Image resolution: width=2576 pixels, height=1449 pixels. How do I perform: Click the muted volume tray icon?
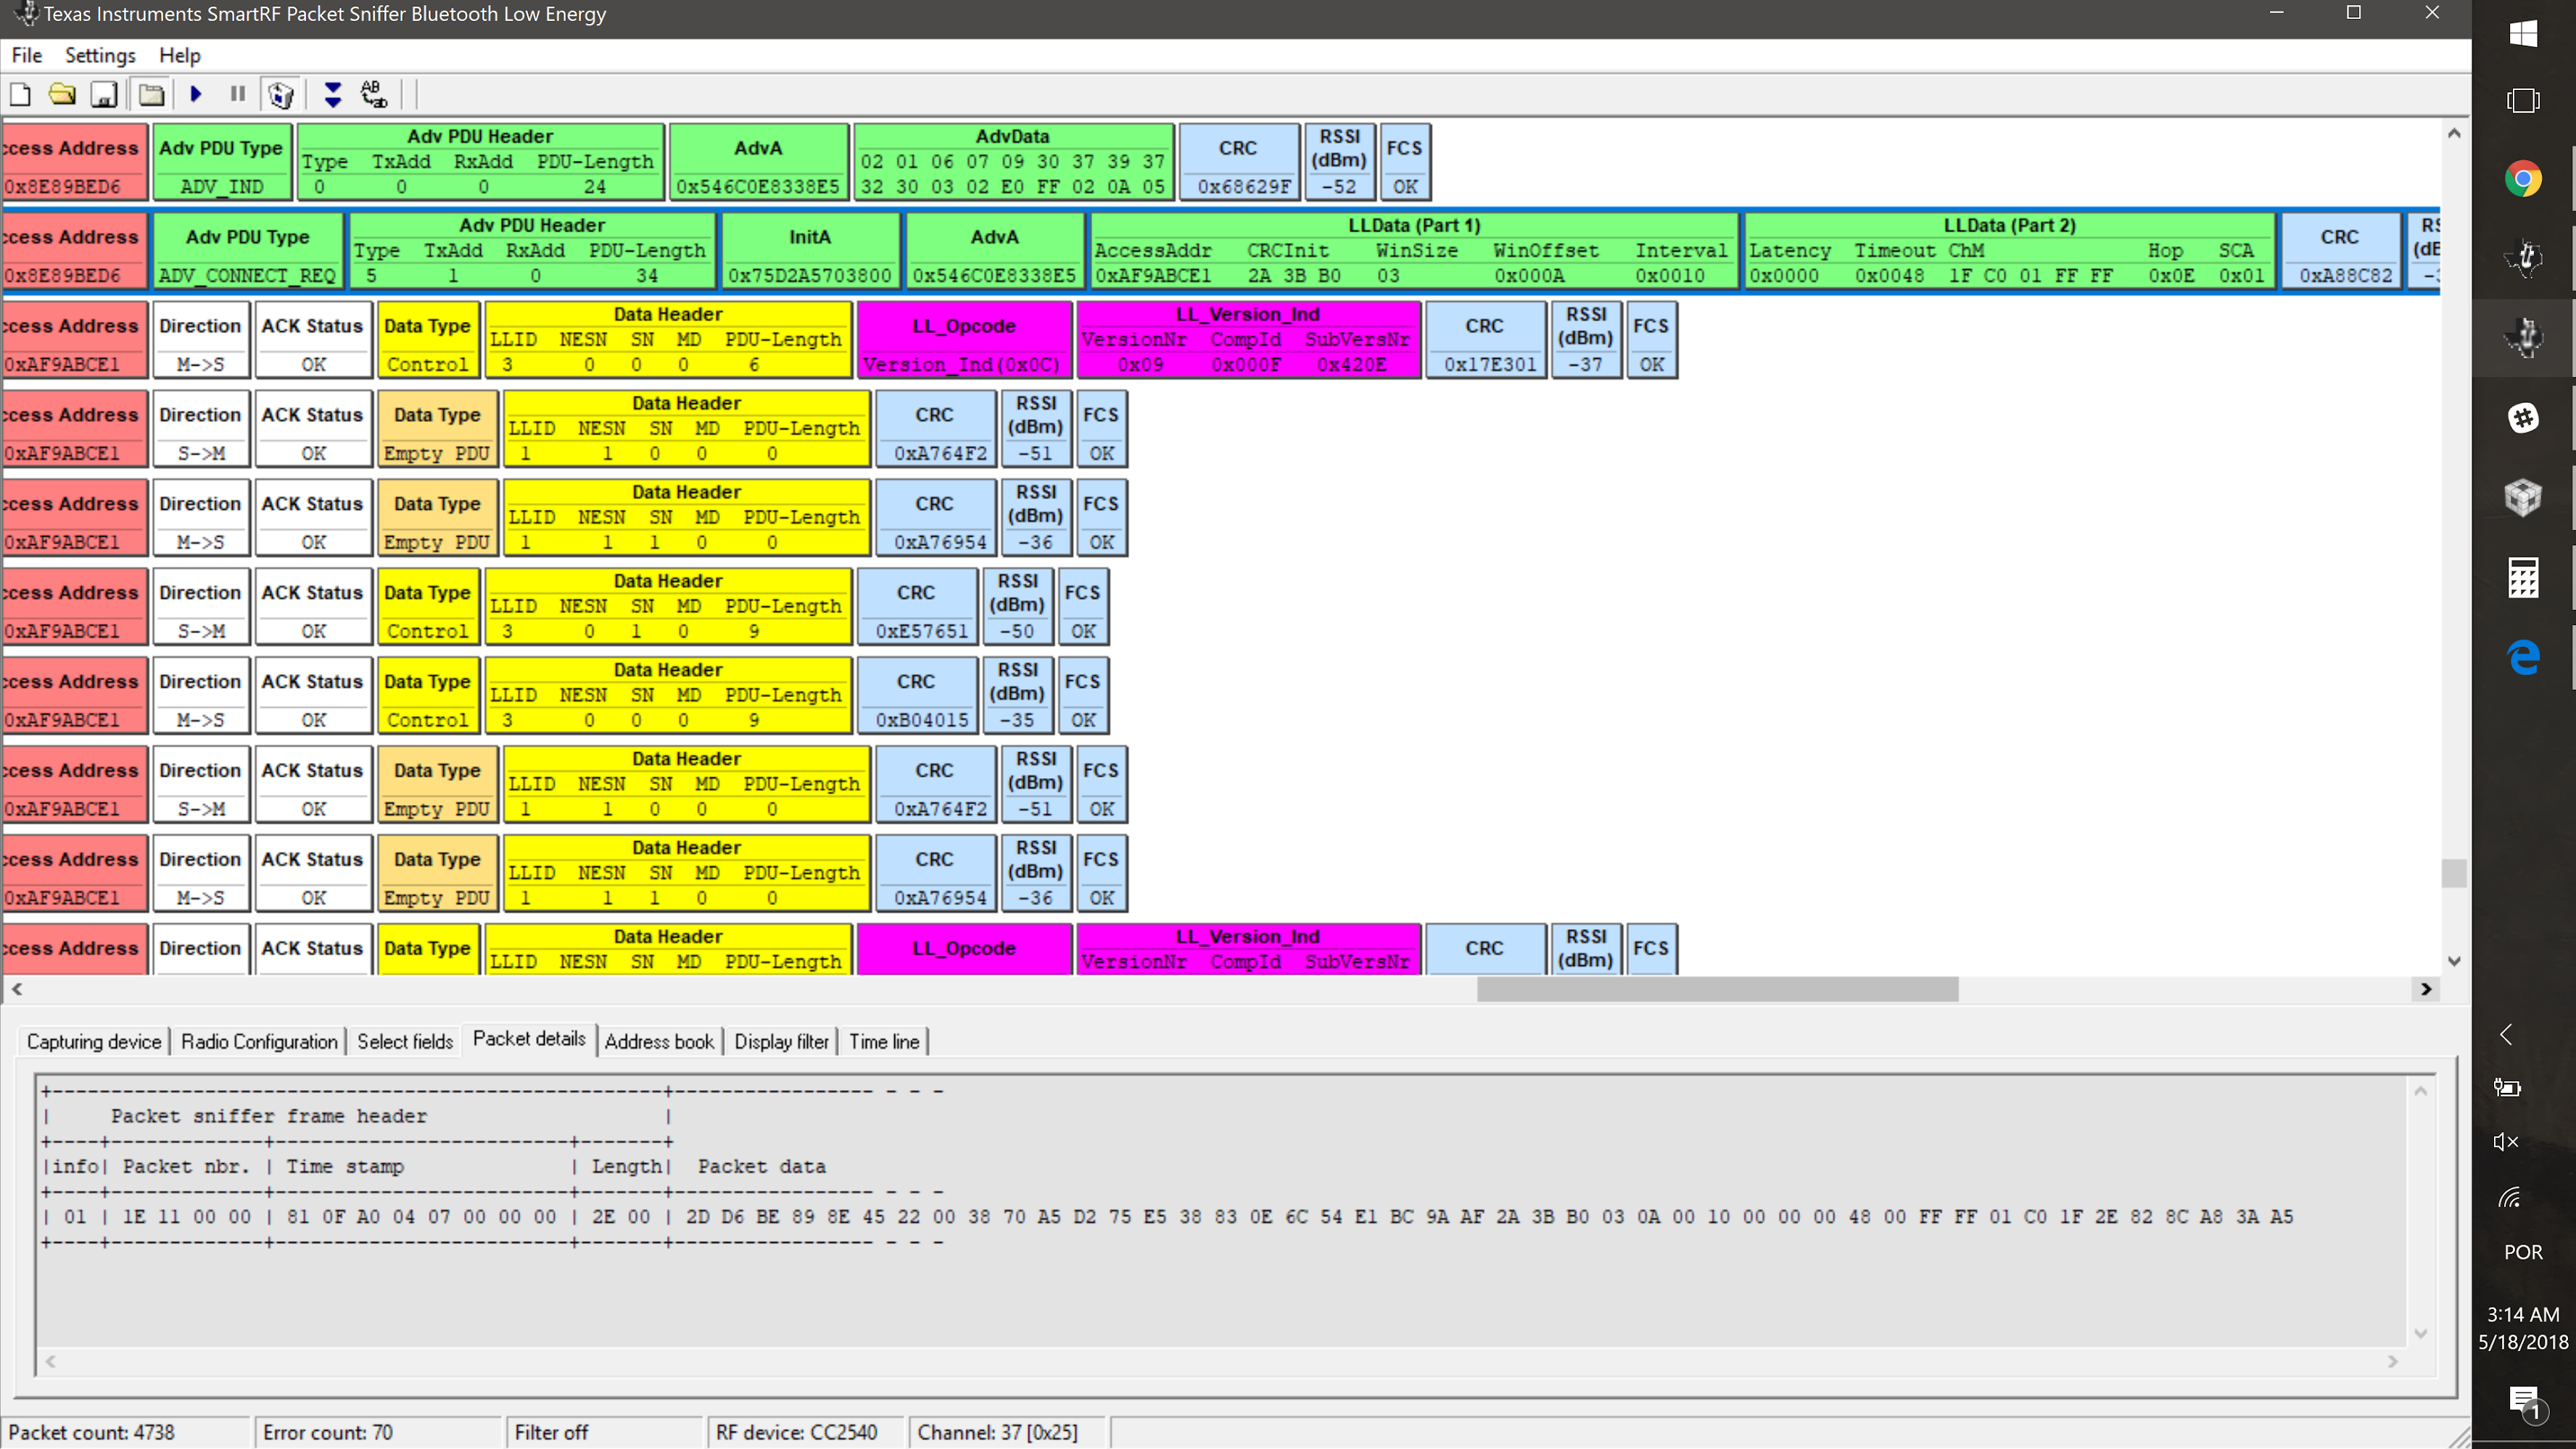pos(2507,1142)
